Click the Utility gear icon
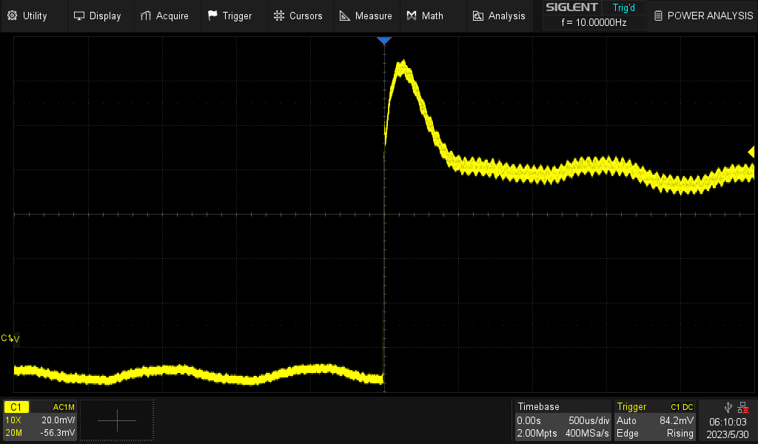Screen dimensions: 758x444 pos(13,15)
